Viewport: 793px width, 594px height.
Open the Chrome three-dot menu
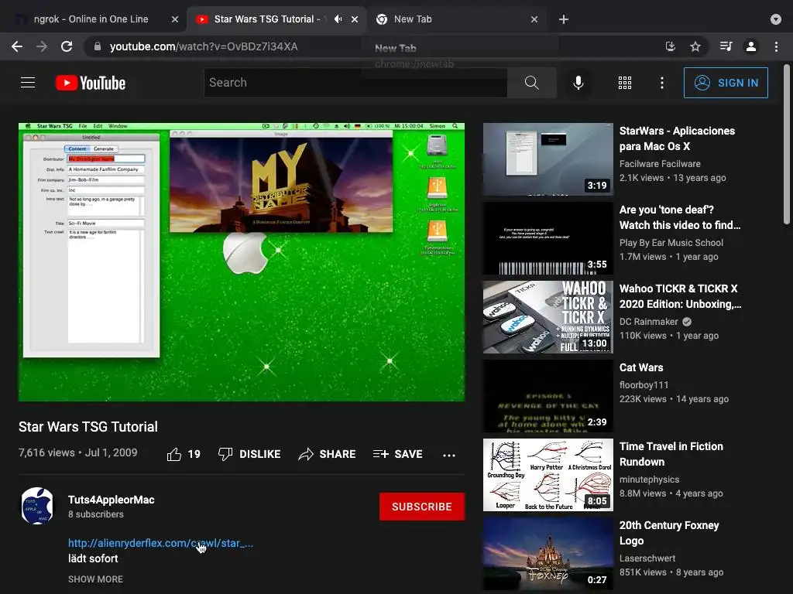pyautogui.click(x=776, y=46)
